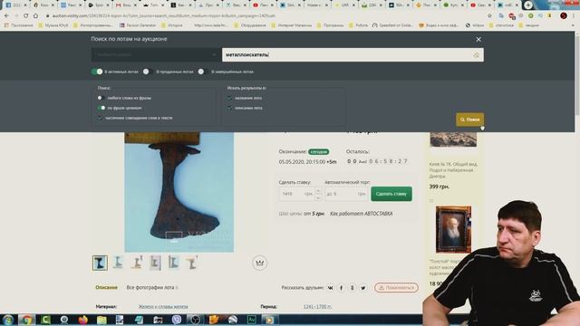Open the Программы bookmarks folder

(x=330, y=25)
